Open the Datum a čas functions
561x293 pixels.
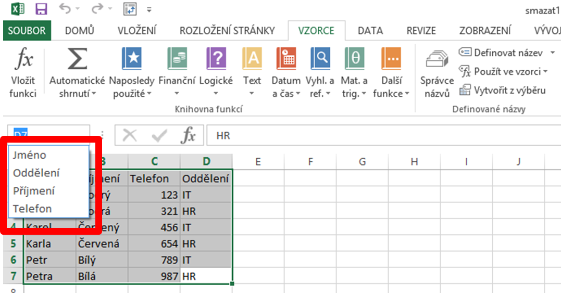[286, 72]
